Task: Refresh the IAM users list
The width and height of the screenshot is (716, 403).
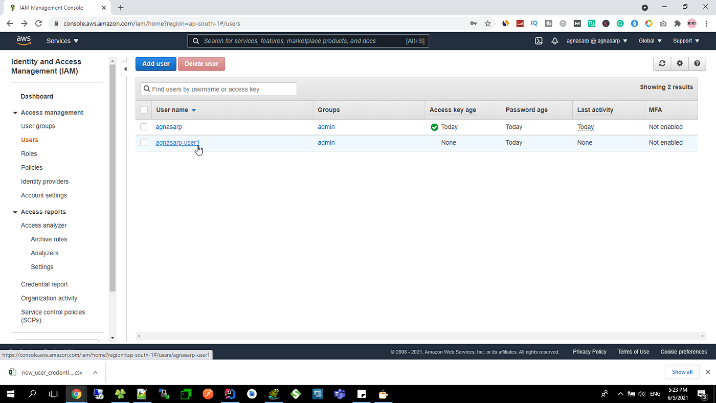Action: coord(662,63)
